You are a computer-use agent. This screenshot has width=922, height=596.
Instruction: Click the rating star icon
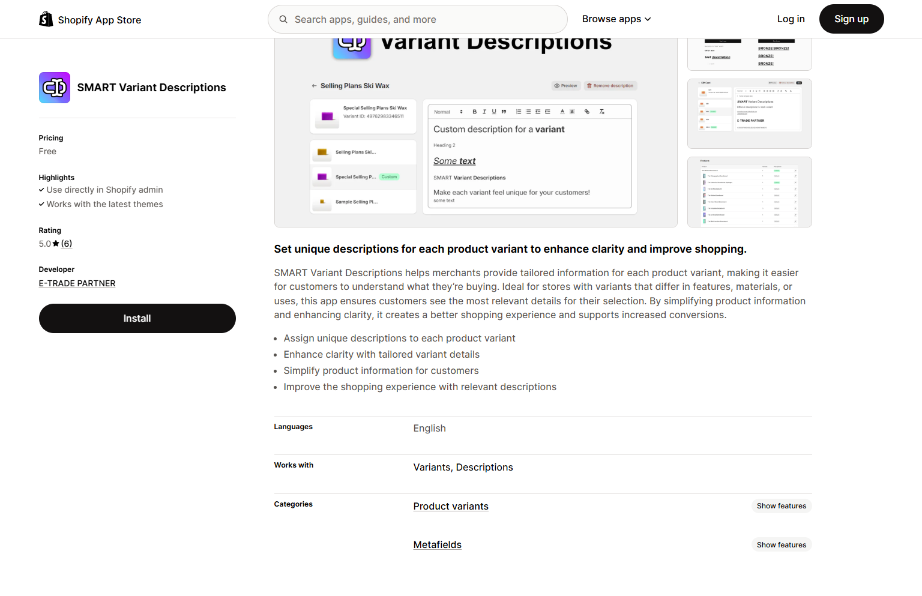(56, 244)
